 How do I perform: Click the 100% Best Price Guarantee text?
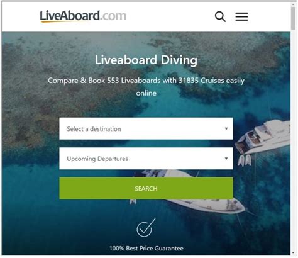pyautogui.click(x=146, y=249)
